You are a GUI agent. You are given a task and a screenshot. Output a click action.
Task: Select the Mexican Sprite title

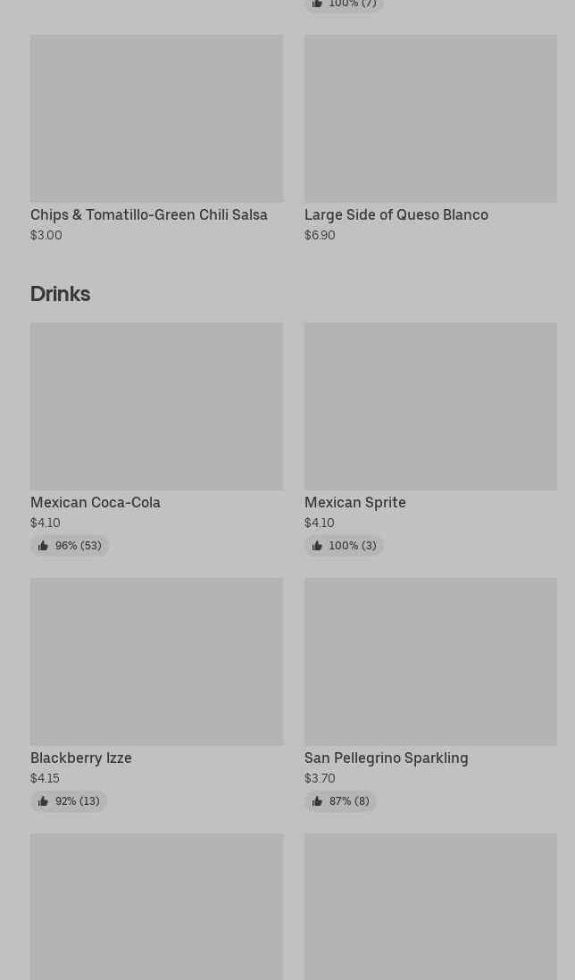[354, 502]
